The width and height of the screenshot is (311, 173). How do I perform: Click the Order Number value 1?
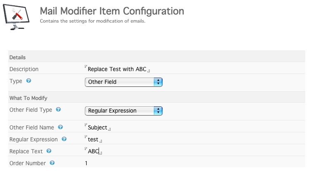coord(86,163)
